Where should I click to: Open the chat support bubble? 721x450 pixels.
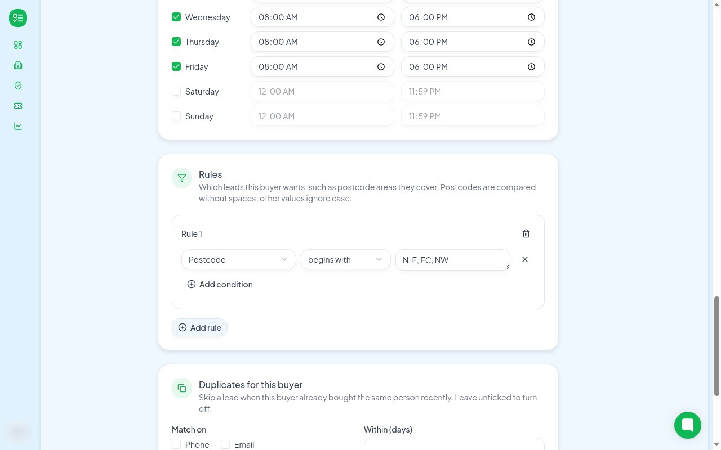click(x=688, y=425)
